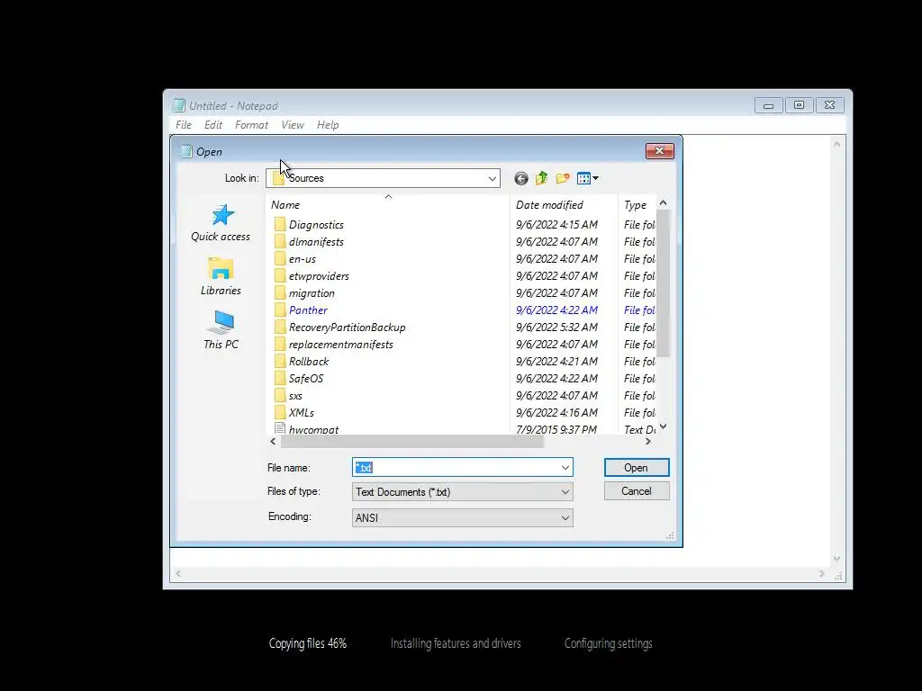
Task: Go back using the round arrow icon
Action: tap(521, 179)
